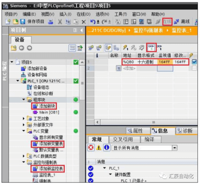Viewport: 200px width, 185px height.
Task: Collapse the 监控与强制表 folder
Action: 24,162
